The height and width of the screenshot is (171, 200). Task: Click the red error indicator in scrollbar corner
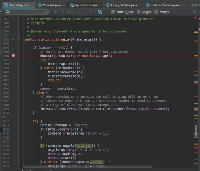click(x=195, y=18)
